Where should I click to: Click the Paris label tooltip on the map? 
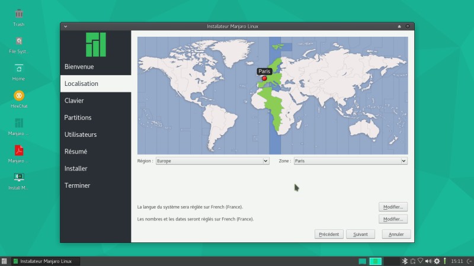[x=264, y=71]
